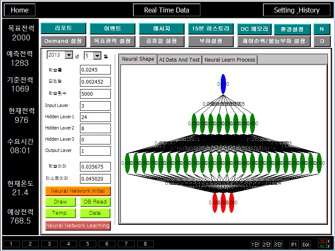This screenshot has width=335, height=251.
Task: Click the learning rate field 0.0245
Action: tap(95, 70)
